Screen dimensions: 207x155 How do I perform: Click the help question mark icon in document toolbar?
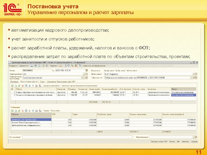pos(61,66)
